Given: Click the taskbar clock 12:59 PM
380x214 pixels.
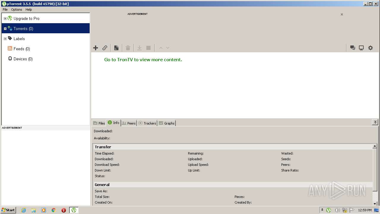Looking at the screenshot, I should pos(365,210).
